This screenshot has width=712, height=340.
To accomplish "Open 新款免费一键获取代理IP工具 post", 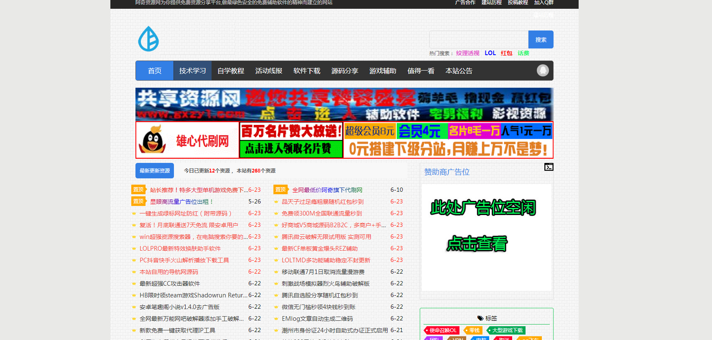I will point(178,330).
